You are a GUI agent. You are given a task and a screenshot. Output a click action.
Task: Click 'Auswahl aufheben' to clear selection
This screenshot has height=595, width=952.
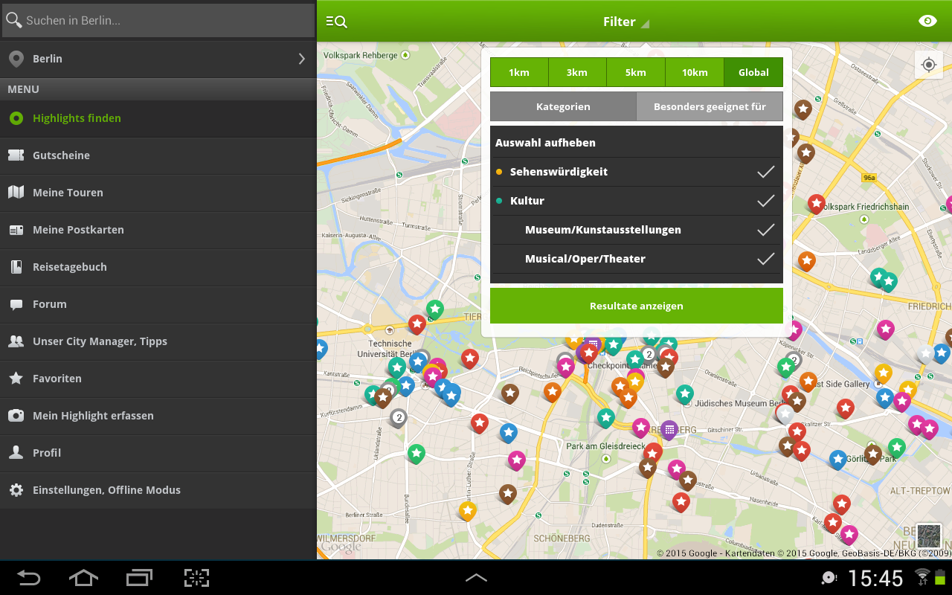[545, 143]
